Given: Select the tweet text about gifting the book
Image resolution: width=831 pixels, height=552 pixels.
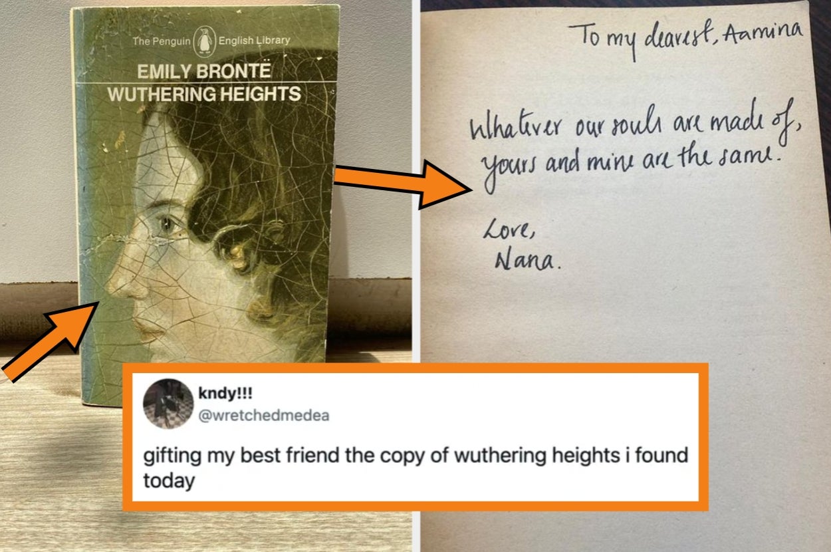Looking at the screenshot, I should tap(415, 468).
